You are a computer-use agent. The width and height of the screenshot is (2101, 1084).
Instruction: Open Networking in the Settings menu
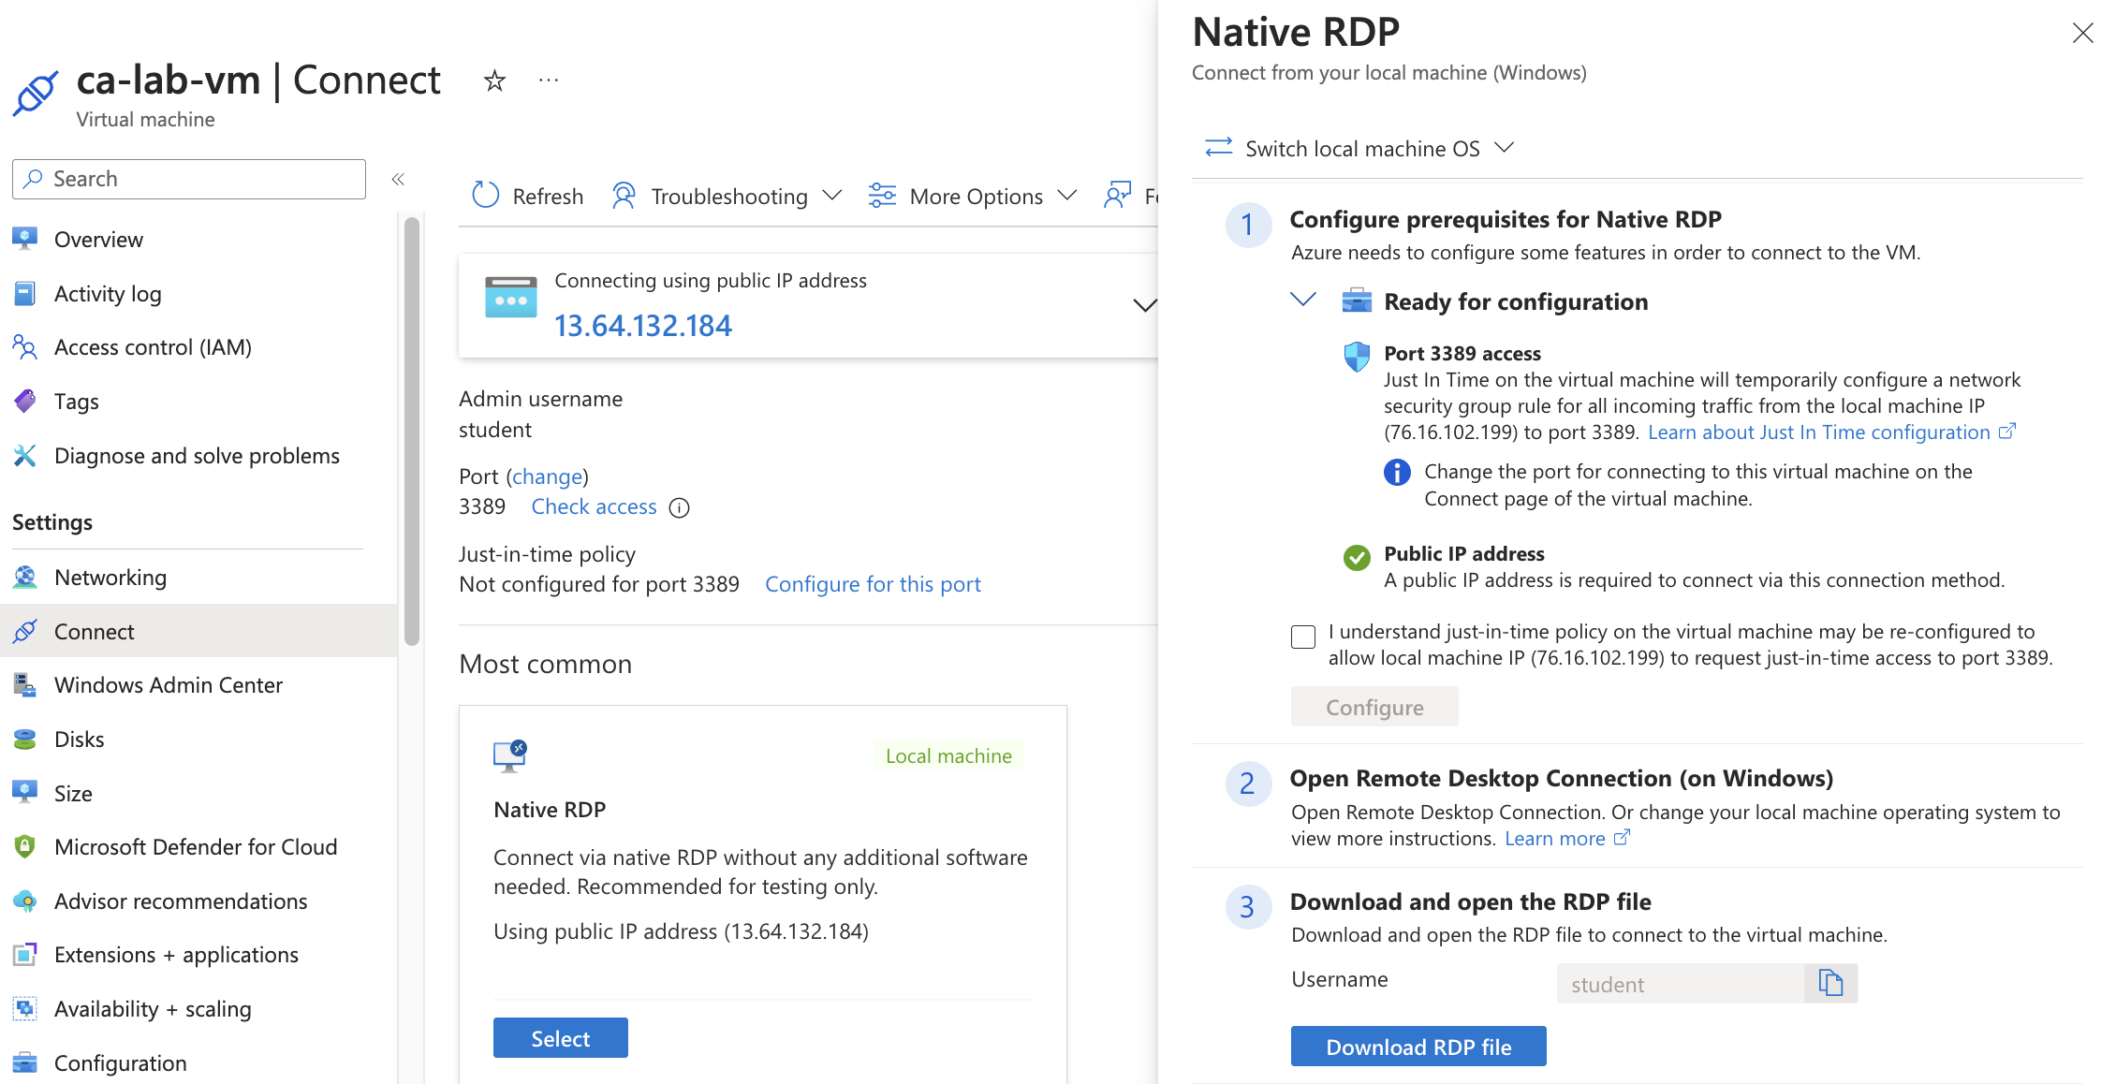point(110,578)
